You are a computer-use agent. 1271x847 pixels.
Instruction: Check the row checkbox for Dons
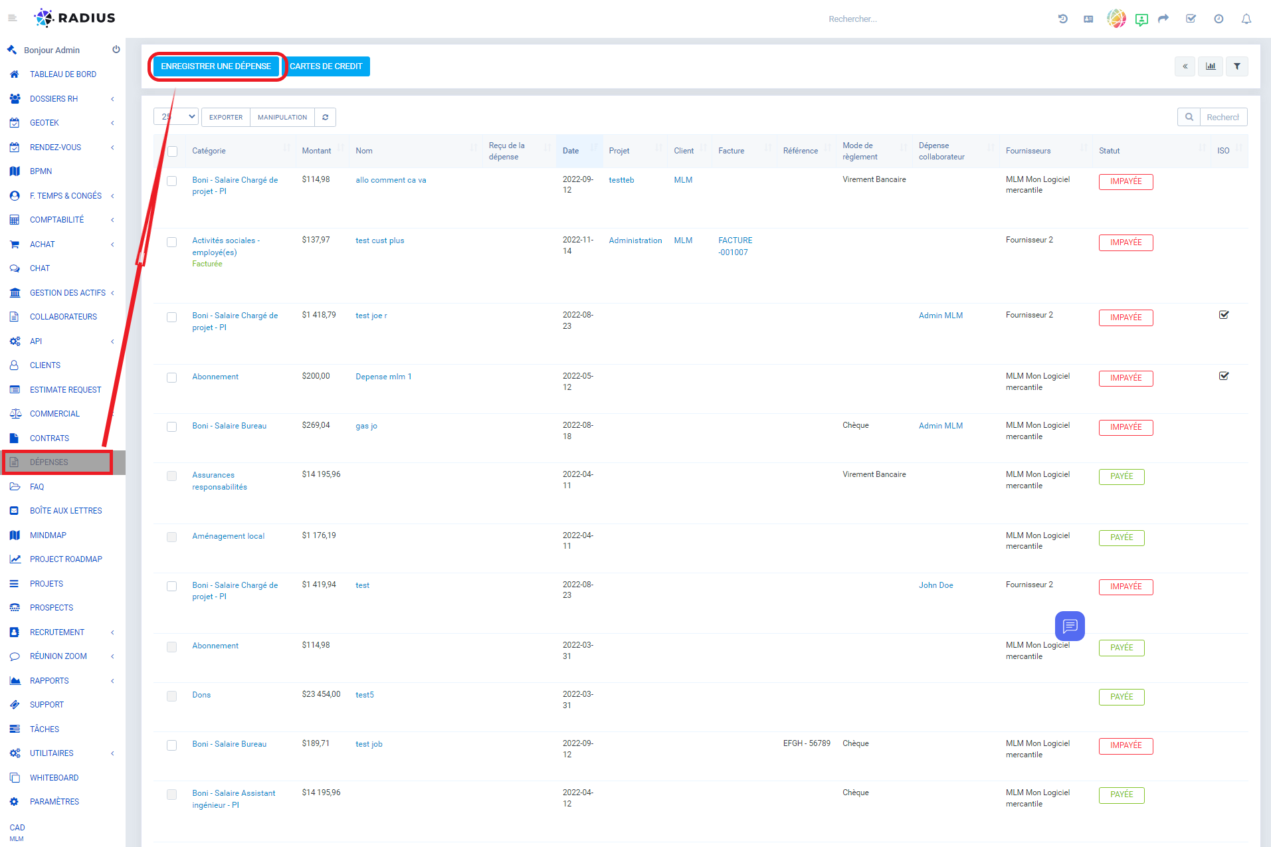(x=171, y=696)
